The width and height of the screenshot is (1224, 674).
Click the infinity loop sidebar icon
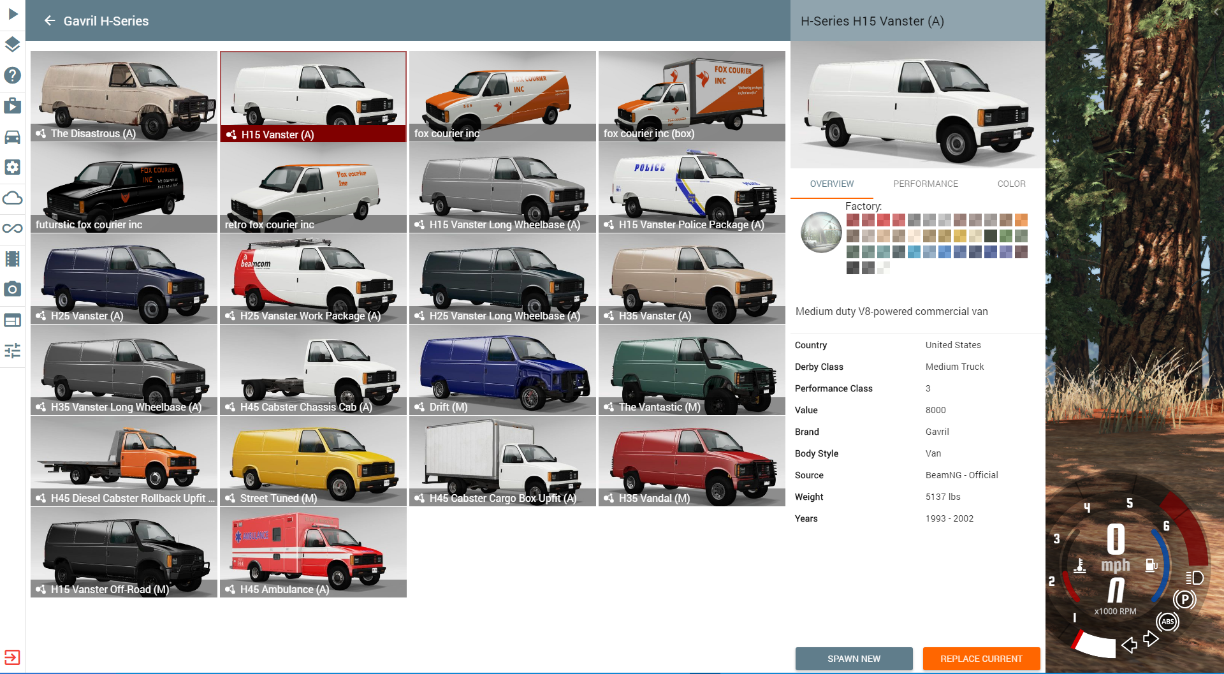tap(13, 228)
